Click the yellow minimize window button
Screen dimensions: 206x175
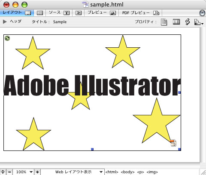(15, 5)
